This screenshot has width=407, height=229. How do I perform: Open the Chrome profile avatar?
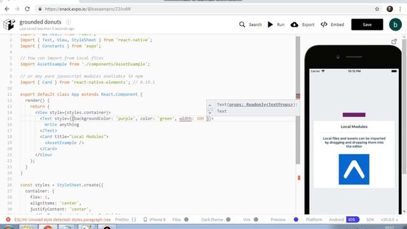[390, 9]
